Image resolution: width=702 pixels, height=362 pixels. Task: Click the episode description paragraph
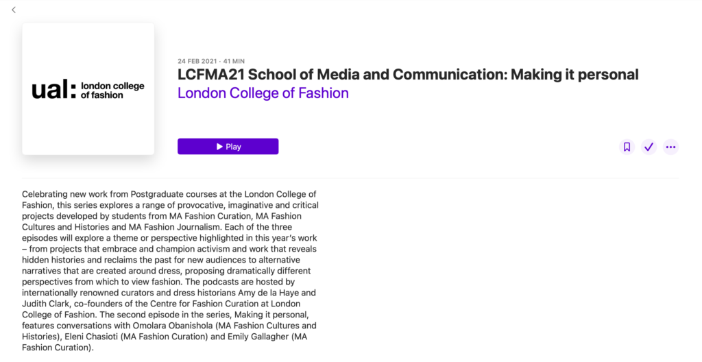click(x=169, y=271)
